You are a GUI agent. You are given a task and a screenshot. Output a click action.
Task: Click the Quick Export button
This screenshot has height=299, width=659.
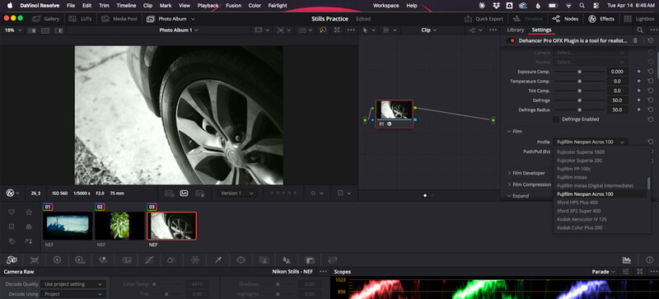484,19
